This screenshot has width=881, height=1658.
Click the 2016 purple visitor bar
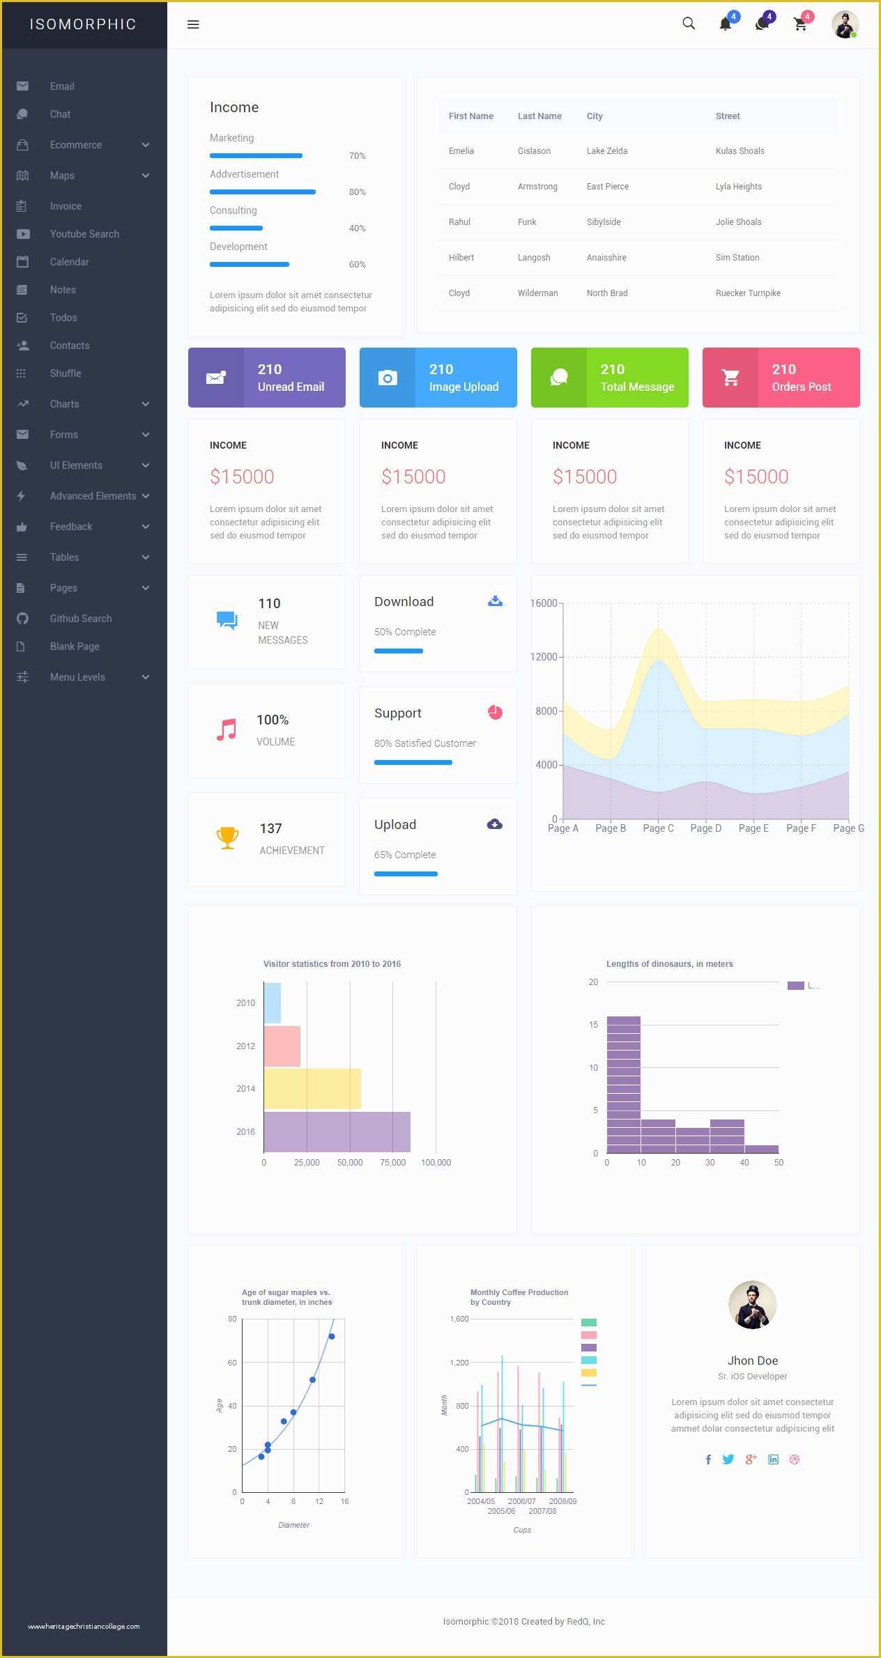tap(337, 1132)
